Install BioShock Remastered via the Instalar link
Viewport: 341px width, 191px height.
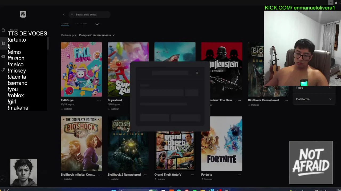point(254,105)
